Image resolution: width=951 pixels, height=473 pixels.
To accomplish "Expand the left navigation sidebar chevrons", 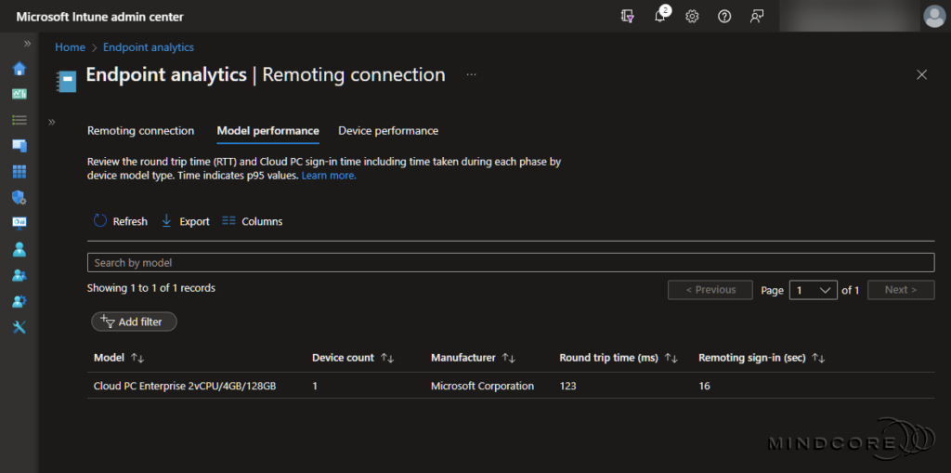I will [x=27, y=44].
